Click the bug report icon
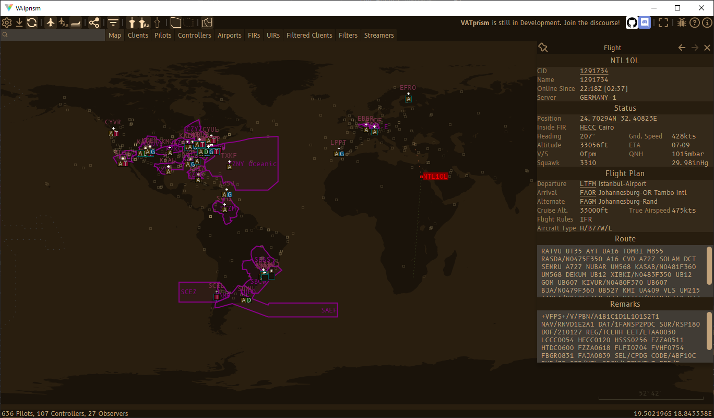 [x=682, y=22]
